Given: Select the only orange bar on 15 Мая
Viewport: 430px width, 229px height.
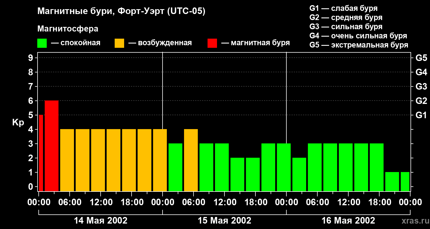Looking at the screenshot, I should pos(191,160).
